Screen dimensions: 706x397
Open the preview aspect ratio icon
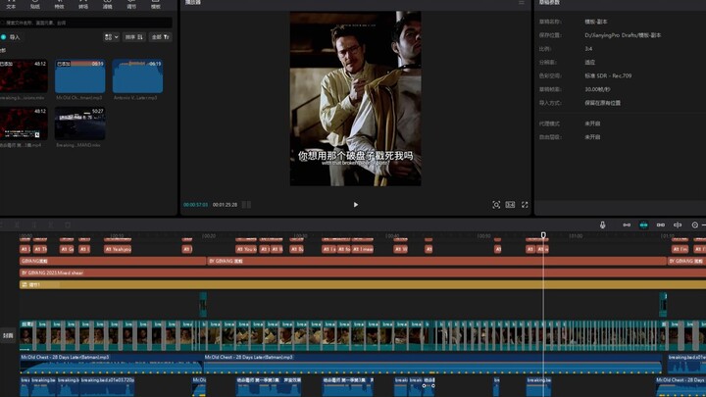click(510, 205)
